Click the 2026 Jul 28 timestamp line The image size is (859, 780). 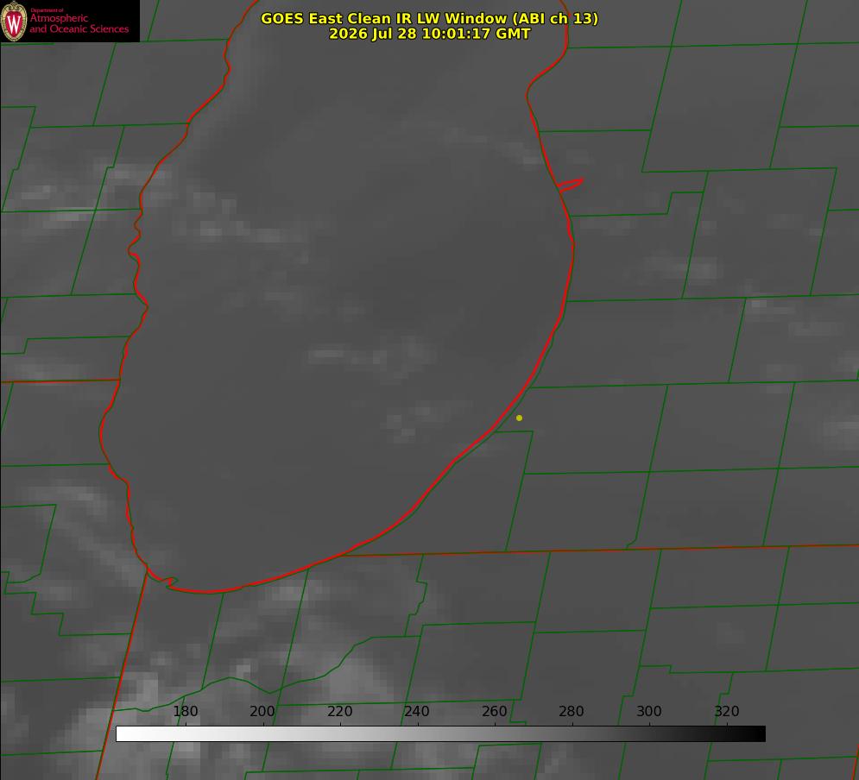[x=430, y=34]
